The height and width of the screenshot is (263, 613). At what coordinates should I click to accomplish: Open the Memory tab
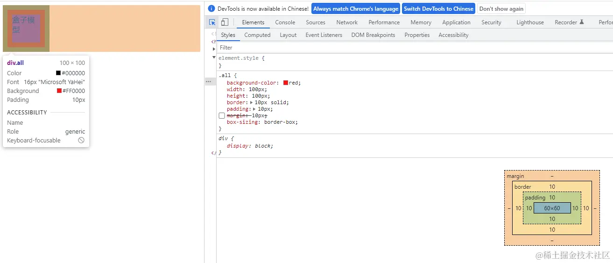421,22
